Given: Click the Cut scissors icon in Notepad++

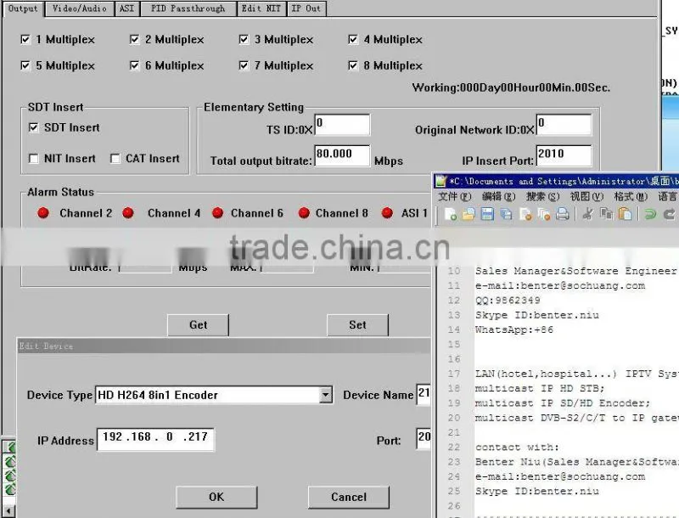Looking at the screenshot, I should 587,214.
